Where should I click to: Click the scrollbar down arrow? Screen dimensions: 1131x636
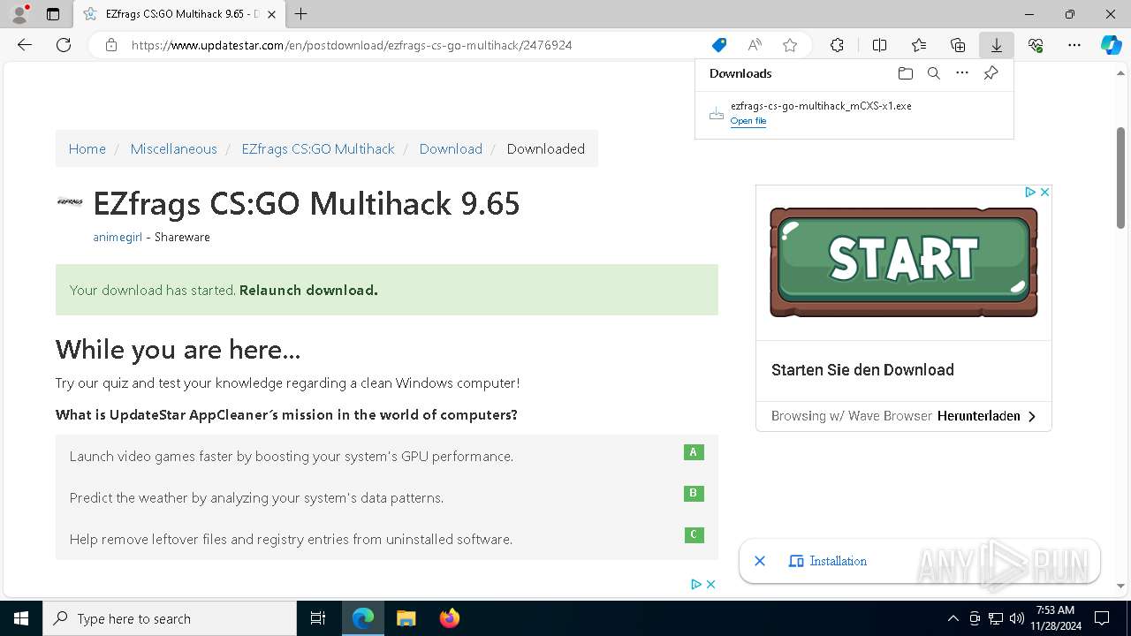pos(1120,586)
